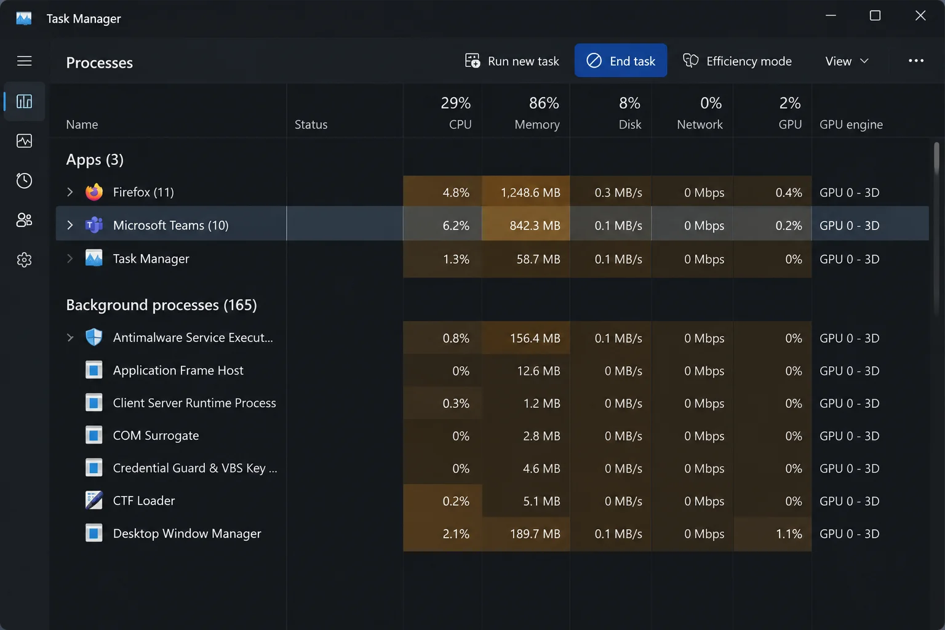945x630 pixels.
Task: Click the Microsoft Teams app icon
Action: [94, 225]
